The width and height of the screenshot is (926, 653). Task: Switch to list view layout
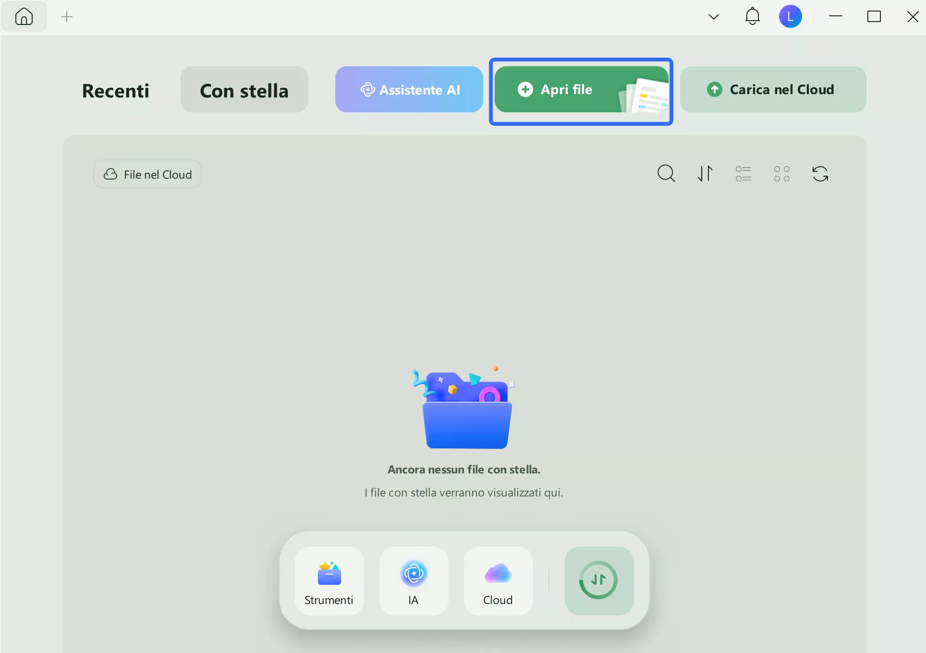[x=743, y=174]
